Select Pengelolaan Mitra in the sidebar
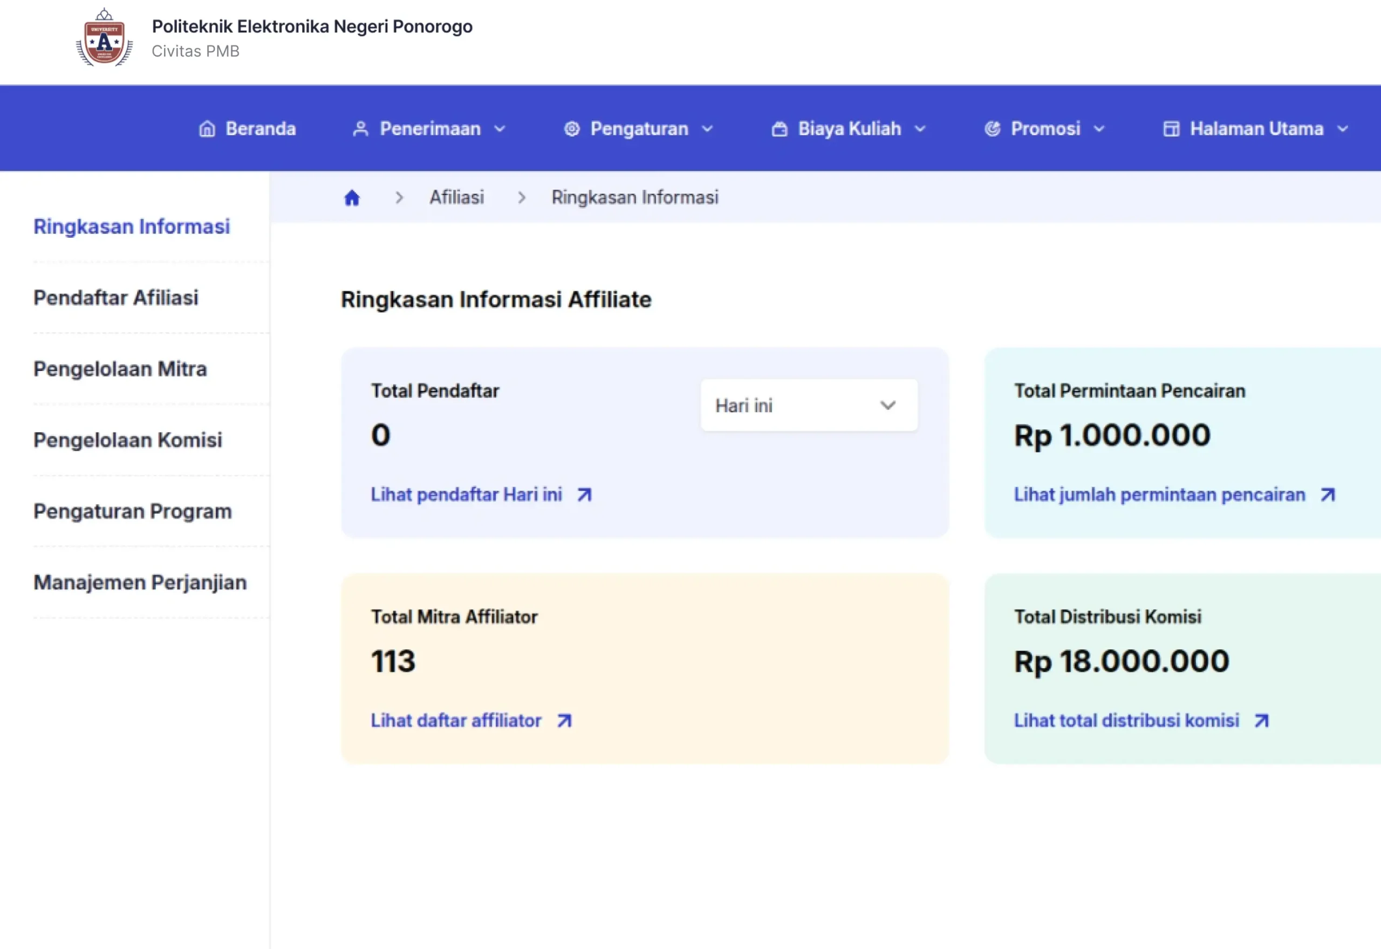The height and width of the screenshot is (949, 1381). (x=120, y=369)
